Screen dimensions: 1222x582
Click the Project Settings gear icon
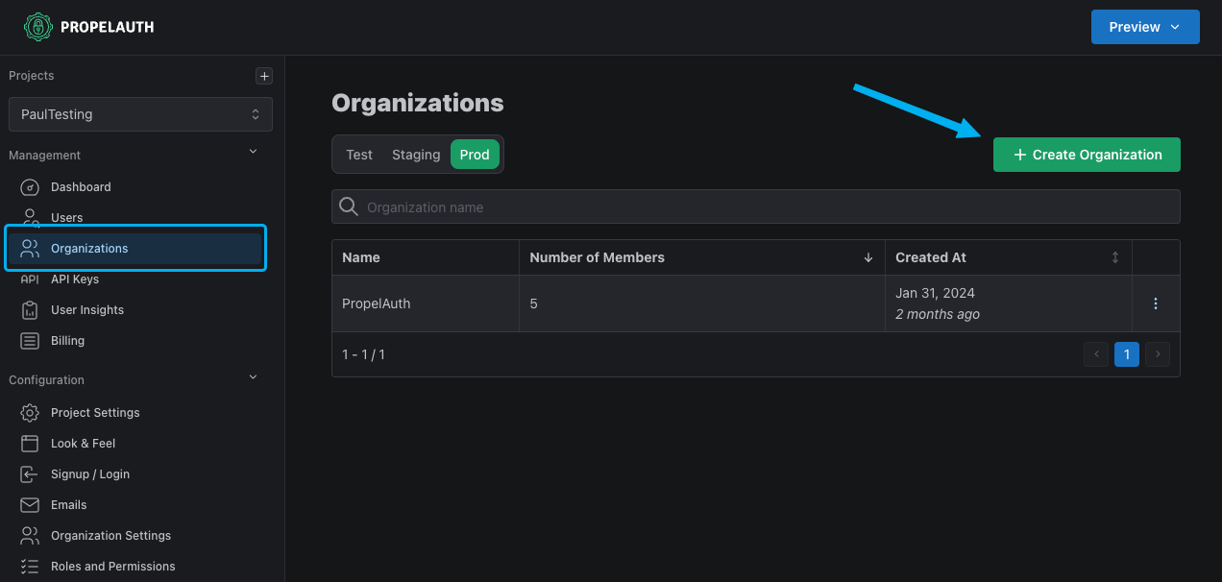(30, 413)
